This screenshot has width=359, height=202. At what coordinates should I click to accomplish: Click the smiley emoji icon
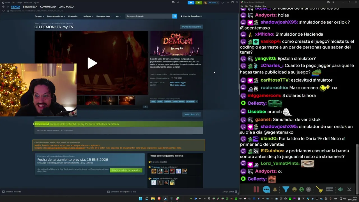294,189
